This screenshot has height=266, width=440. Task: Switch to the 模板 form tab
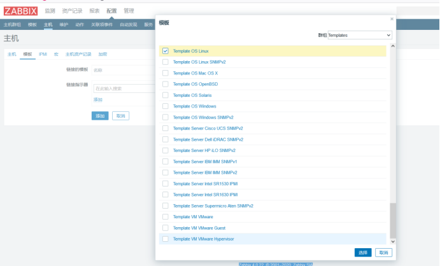tap(27, 54)
